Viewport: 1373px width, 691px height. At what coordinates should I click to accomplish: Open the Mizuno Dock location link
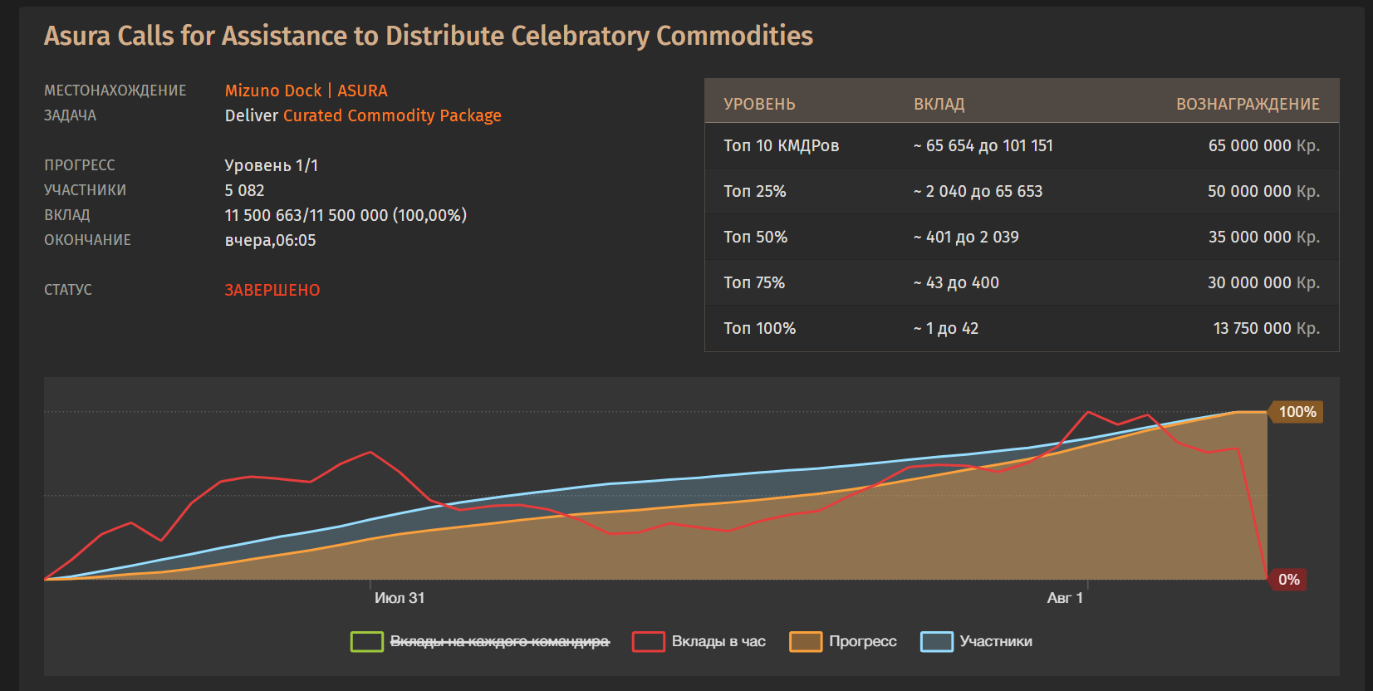(272, 91)
